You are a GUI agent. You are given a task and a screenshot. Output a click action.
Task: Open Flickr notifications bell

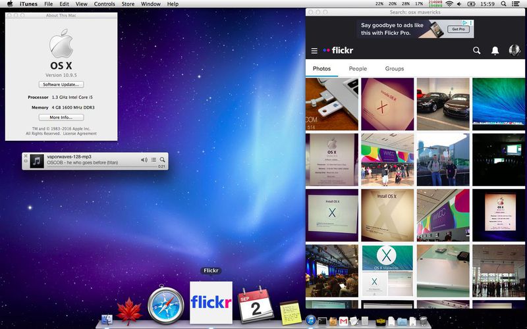tap(495, 51)
